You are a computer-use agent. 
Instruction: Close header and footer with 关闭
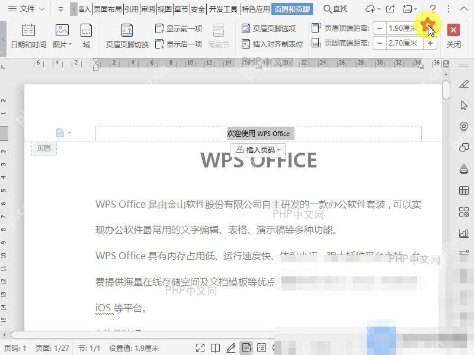tap(453, 36)
